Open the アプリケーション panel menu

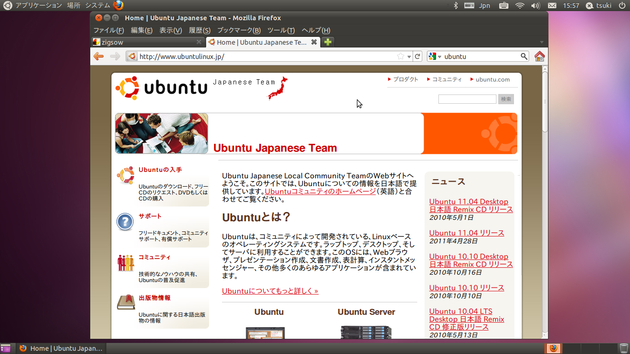[x=39, y=6]
